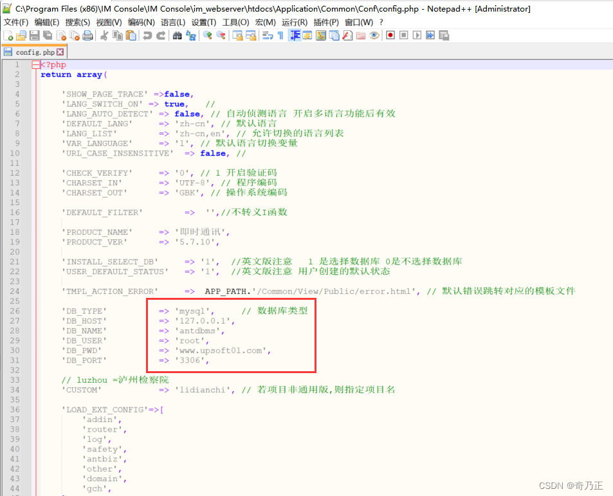Click the Paste clipboard icon
613x496 pixels.
click(131, 35)
